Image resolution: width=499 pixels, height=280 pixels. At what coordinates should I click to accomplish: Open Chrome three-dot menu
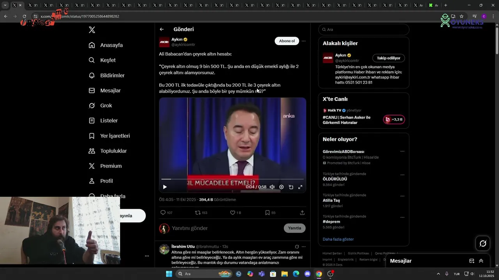pyautogui.click(x=492, y=16)
